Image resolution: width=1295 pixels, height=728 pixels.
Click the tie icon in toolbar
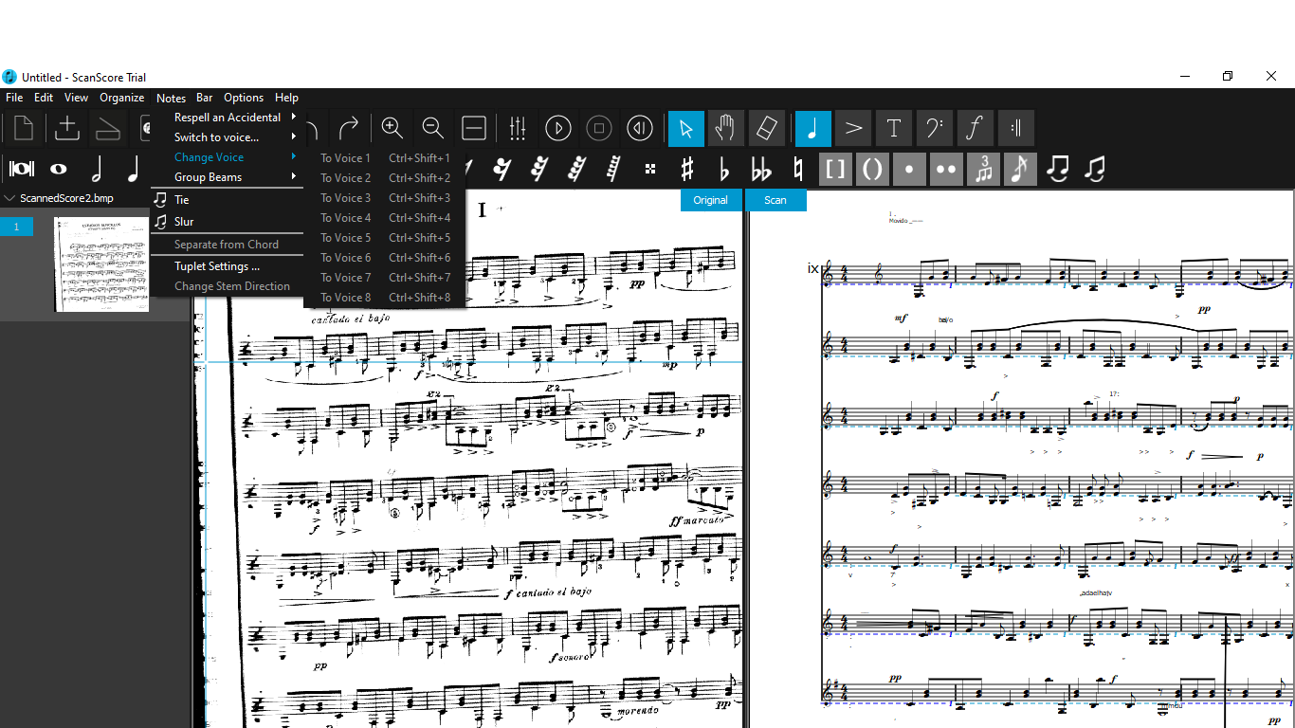click(1057, 170)
